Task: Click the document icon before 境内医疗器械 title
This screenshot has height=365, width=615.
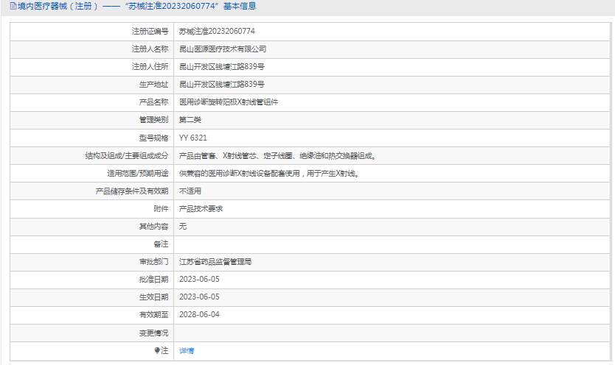Action: click(x=13, y=6)
